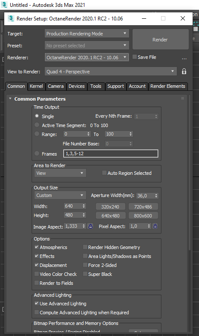The image size is (199, 336).
Task: Select the Range radio button
Action: pyautogui.click(x=37, y=134)
